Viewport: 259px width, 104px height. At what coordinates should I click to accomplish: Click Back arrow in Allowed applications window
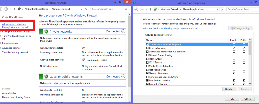[x=136, y=9]
